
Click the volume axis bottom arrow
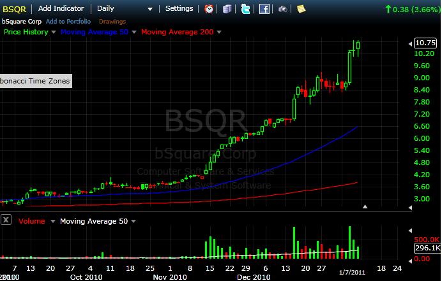tap(411, 261)
